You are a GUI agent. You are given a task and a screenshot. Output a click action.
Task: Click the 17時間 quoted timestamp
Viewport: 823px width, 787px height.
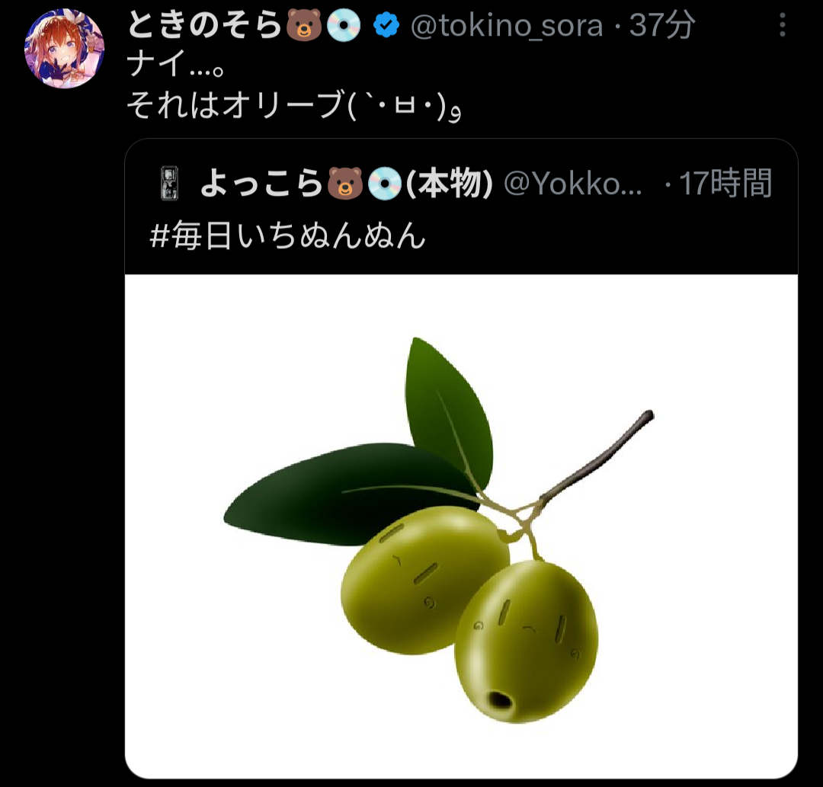[725, 183]
